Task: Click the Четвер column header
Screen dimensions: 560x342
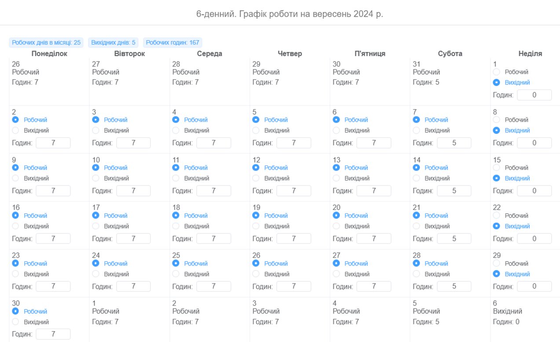Action: [x=290, y=54]
